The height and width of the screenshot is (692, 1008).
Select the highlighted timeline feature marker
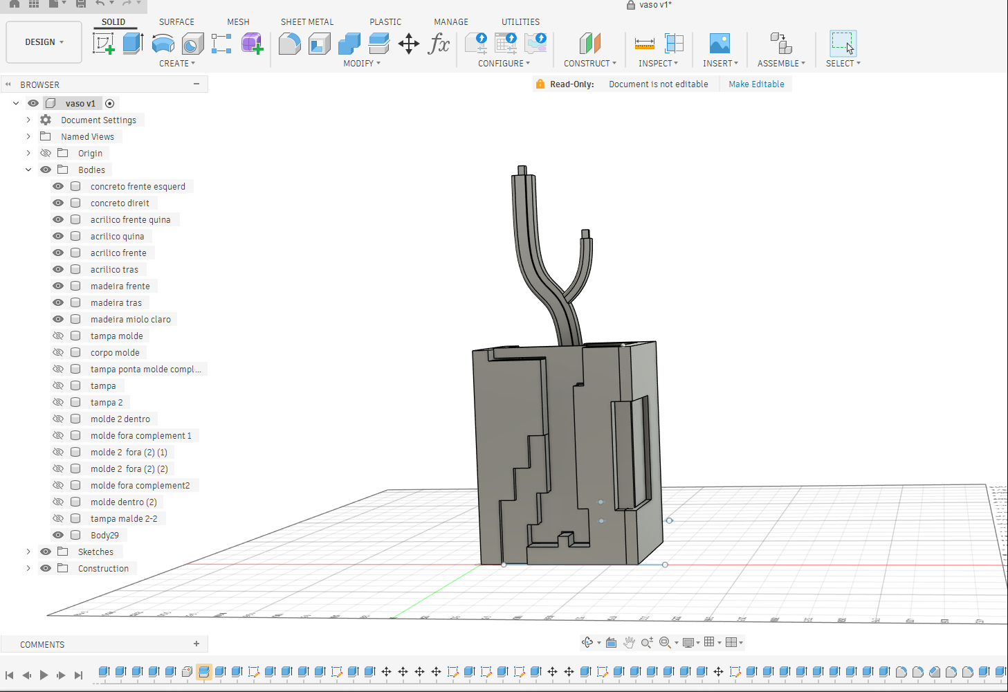tap(204, 671)
